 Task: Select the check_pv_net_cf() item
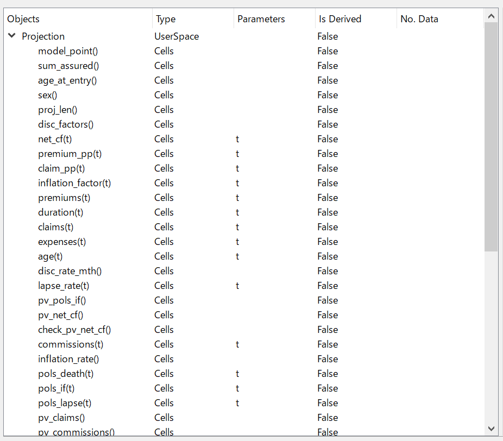click(x=74, y=330)
